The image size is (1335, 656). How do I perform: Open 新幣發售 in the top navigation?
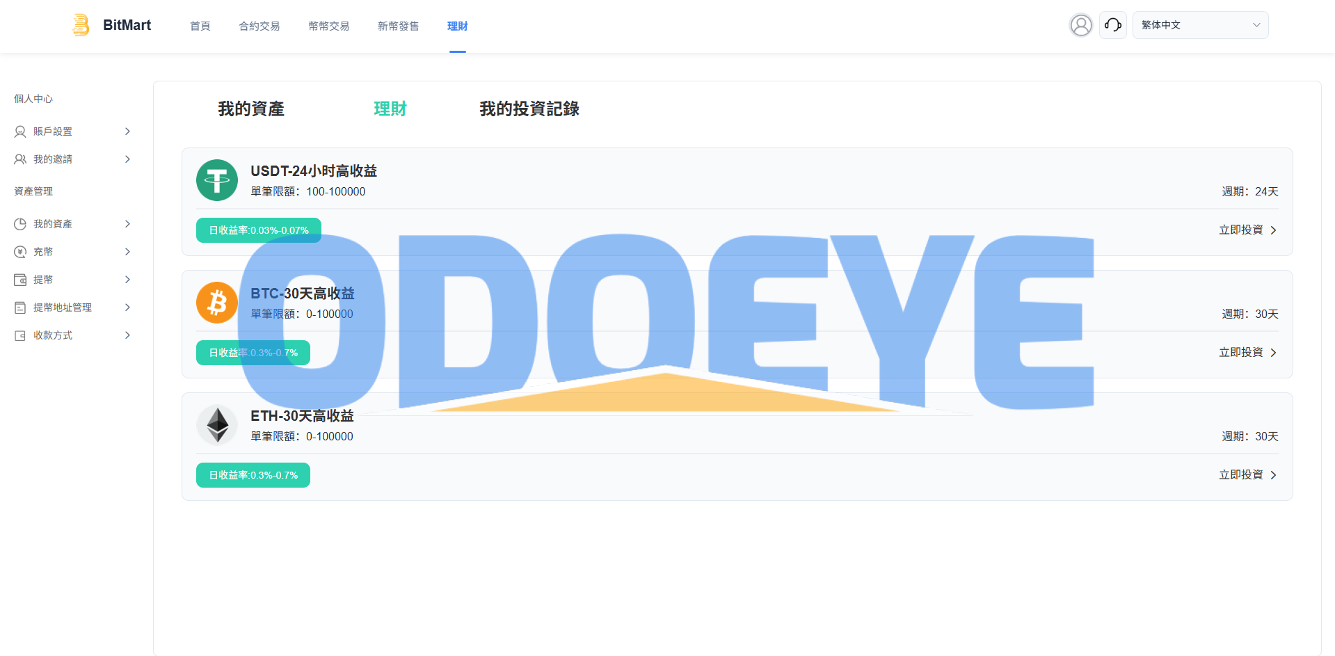pyautogui.click(x=398, y=26)
